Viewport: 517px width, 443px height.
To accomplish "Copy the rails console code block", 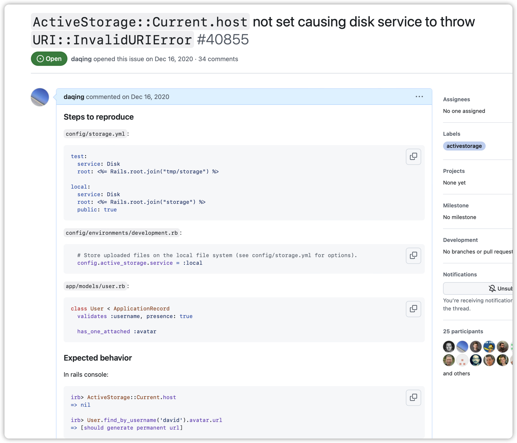I will [413, 397].
